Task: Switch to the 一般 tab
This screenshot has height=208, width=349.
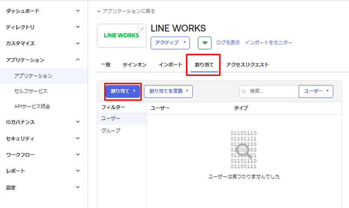Action: 106,64
